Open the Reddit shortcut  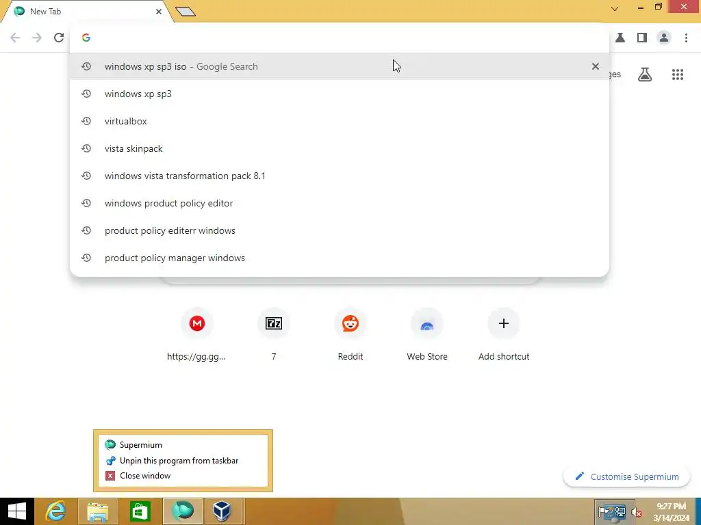(350, 334)
